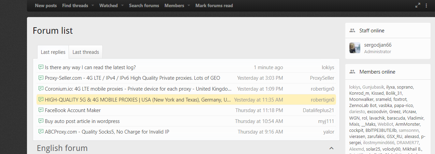This screenshot has width=435, height=154.
Task: Click sergodjan66 avatar image
Action: point(355,48)
